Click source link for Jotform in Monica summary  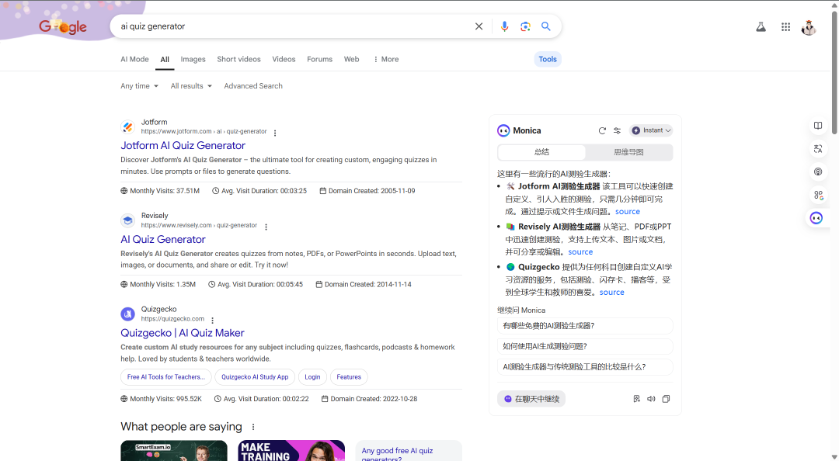coord(628,212)
